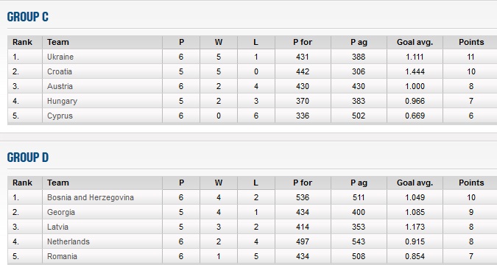Image resolution: width=497 pixels, height=265 pixels.
Task: Click Group C Goal avg. column header
Action: click(x=415, y=42)
